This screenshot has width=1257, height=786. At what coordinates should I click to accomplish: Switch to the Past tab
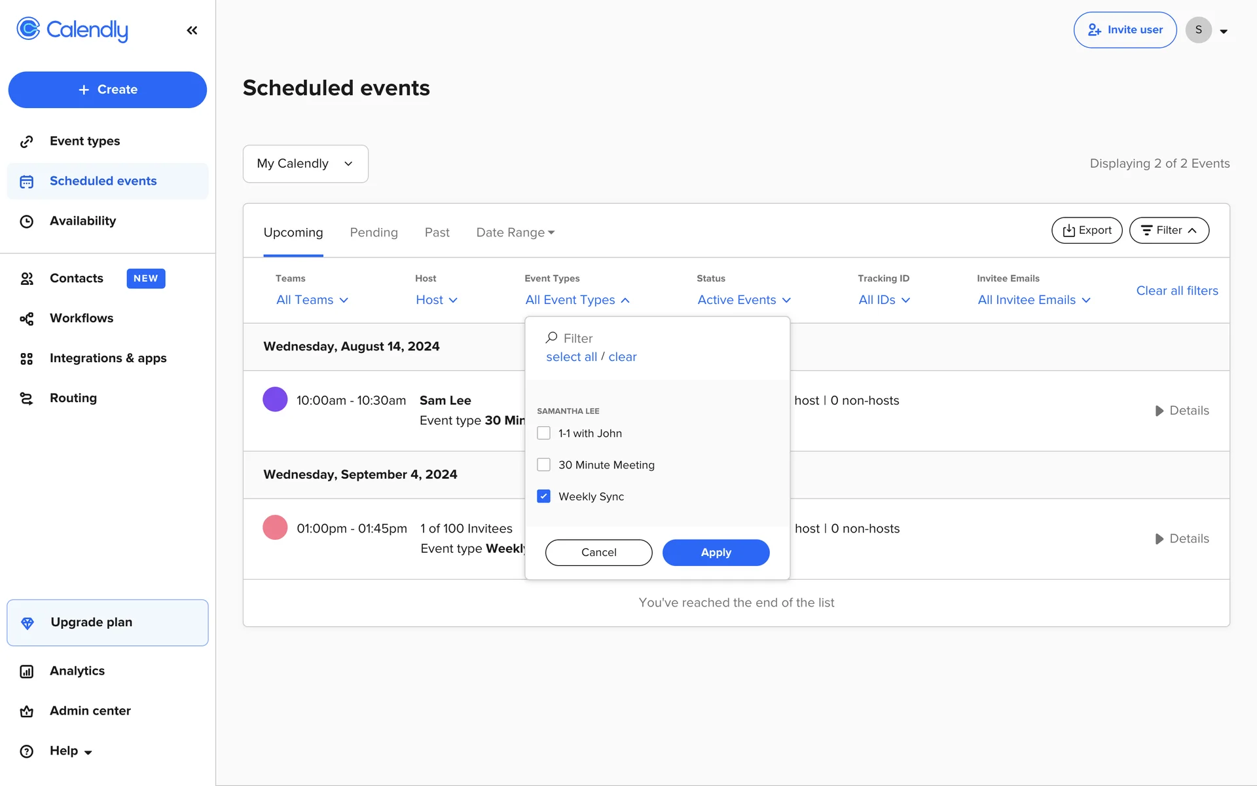437,233
